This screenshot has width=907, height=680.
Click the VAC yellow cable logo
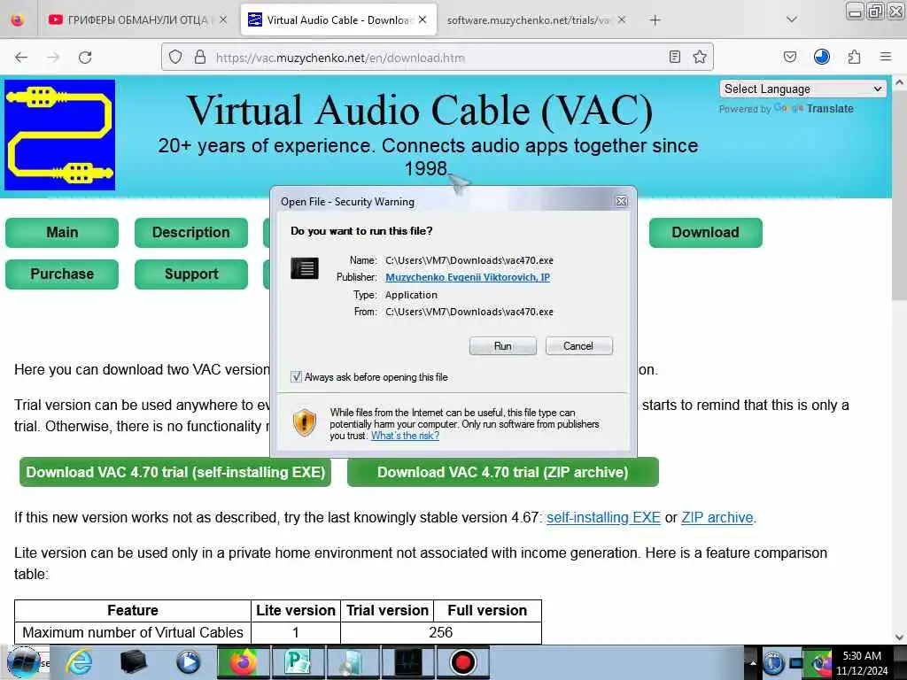click(x=59, y=135)
